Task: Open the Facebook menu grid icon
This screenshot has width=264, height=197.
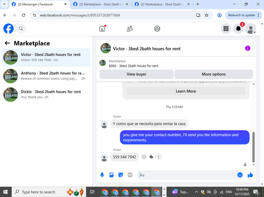Action: coord(226,28)
